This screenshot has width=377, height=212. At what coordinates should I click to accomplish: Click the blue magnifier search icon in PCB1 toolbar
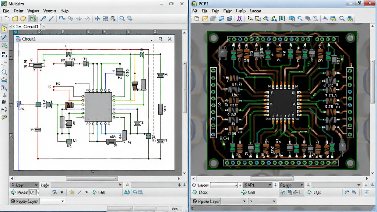pos(342,18)
